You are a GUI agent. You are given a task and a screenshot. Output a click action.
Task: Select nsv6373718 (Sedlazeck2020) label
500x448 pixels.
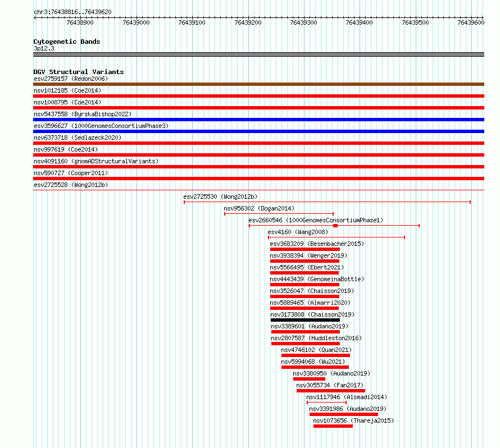click(78, 138)
